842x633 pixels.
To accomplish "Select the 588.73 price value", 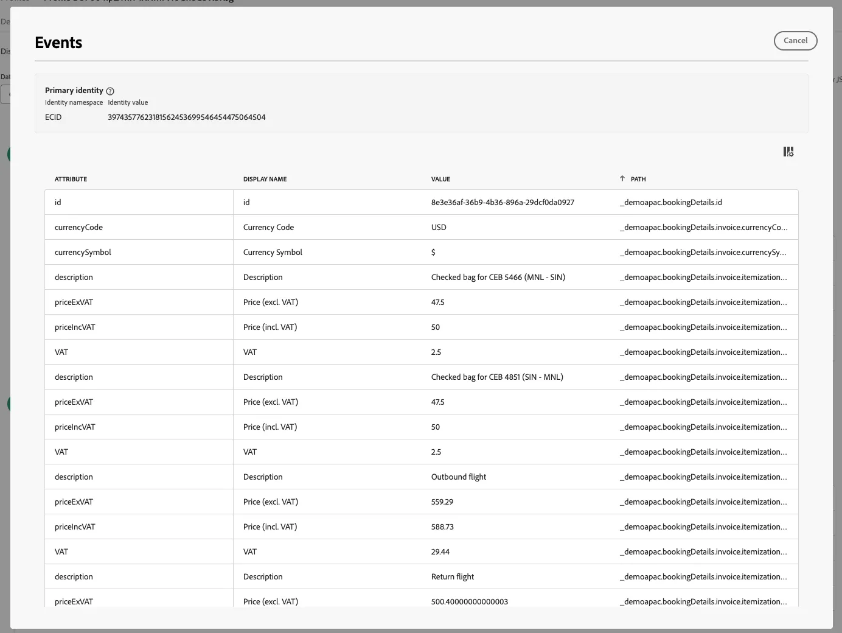I will (x=442, y=527).
